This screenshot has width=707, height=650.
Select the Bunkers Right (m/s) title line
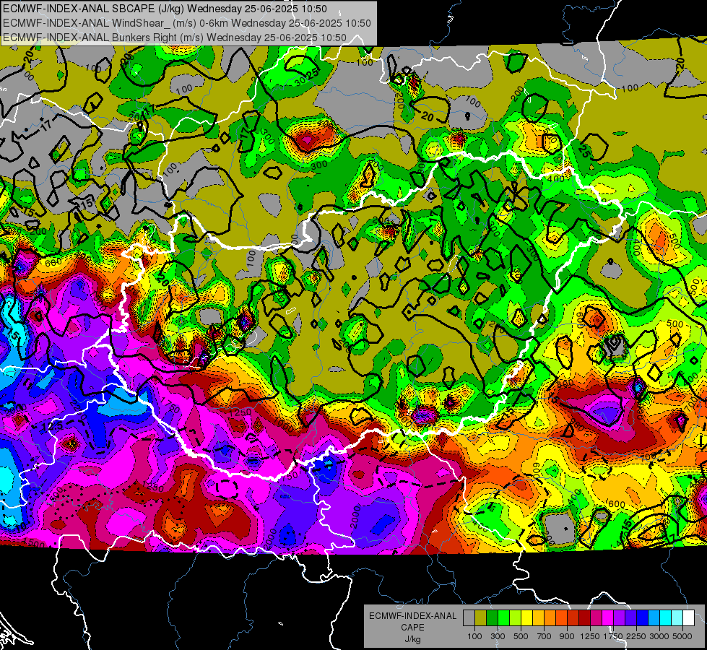pyautogui.click(x=175, y=38)
